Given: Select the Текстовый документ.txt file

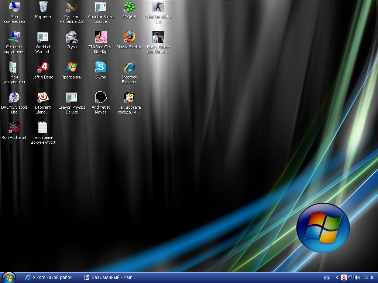Looking at the screenshot, I should (x=43, y=128).
